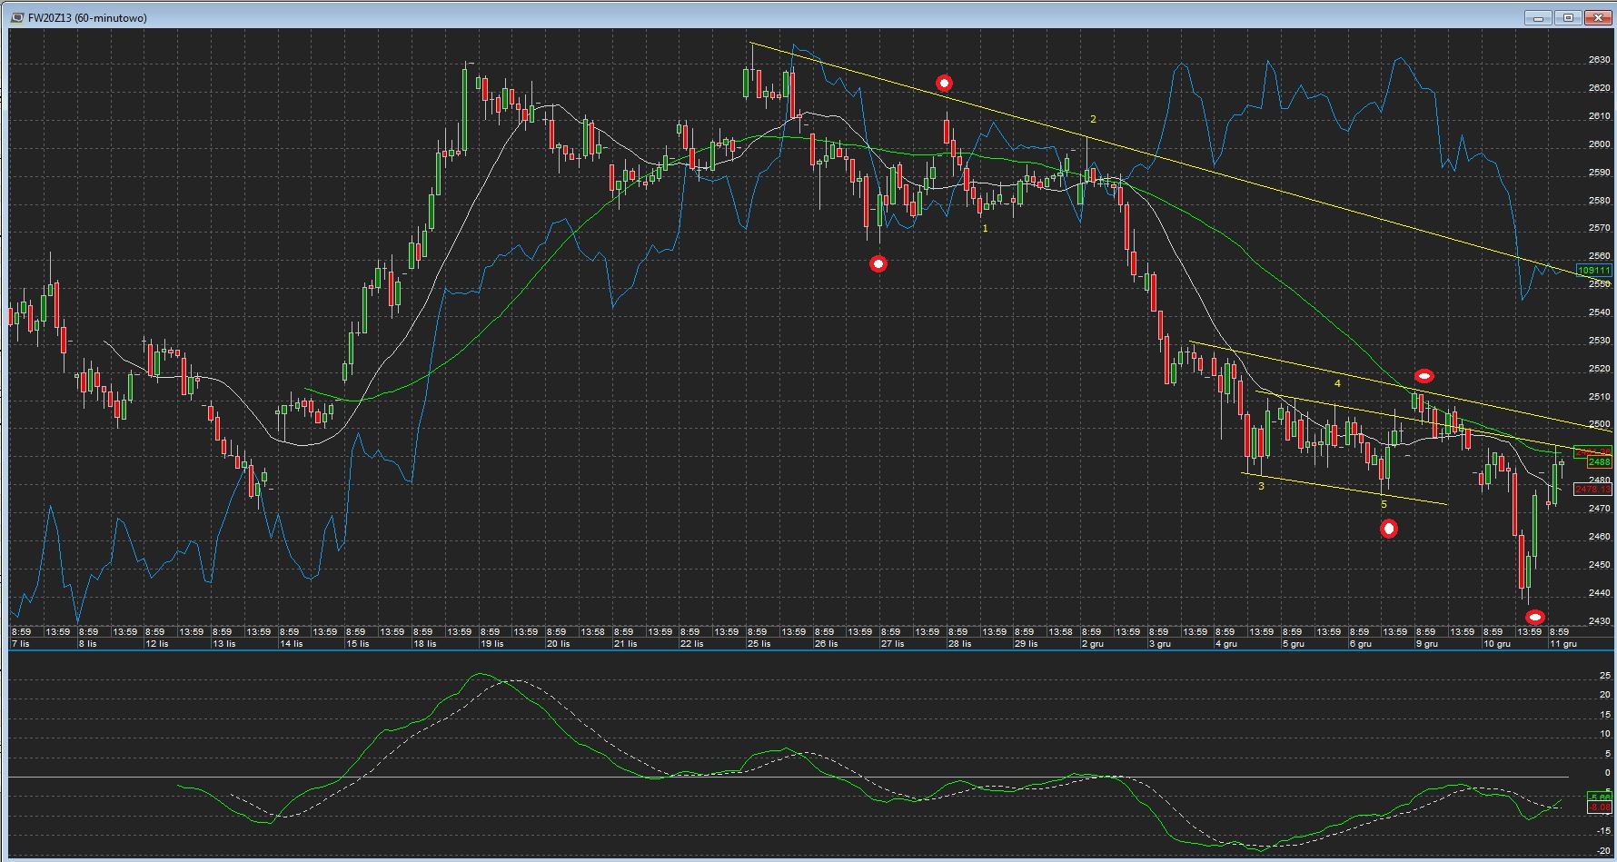Click the yellow wave label 2
The width and height of the screenshot is (1617, 862).
tap(1093, 120)
